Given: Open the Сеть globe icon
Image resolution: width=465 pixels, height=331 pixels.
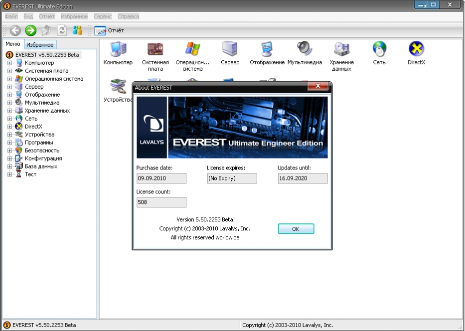Looking at the screenshot, I should [379, 50].
